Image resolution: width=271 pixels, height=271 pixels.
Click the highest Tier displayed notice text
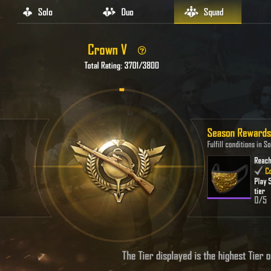tap(197, 256)
